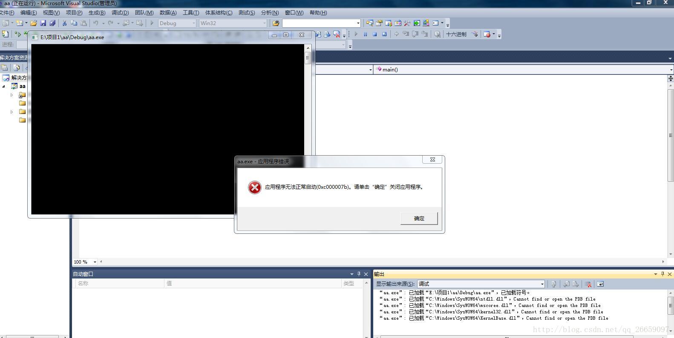The width and height of the screenshot is (674, 338).
Task: Click the find text input field
Action: (x=319, y=23)
